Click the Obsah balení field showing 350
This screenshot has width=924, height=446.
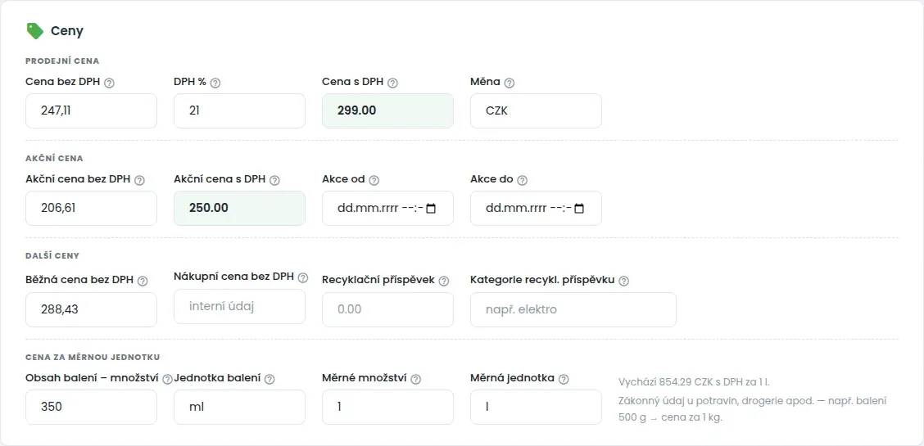pyautogui.click(x=92, y=408)
